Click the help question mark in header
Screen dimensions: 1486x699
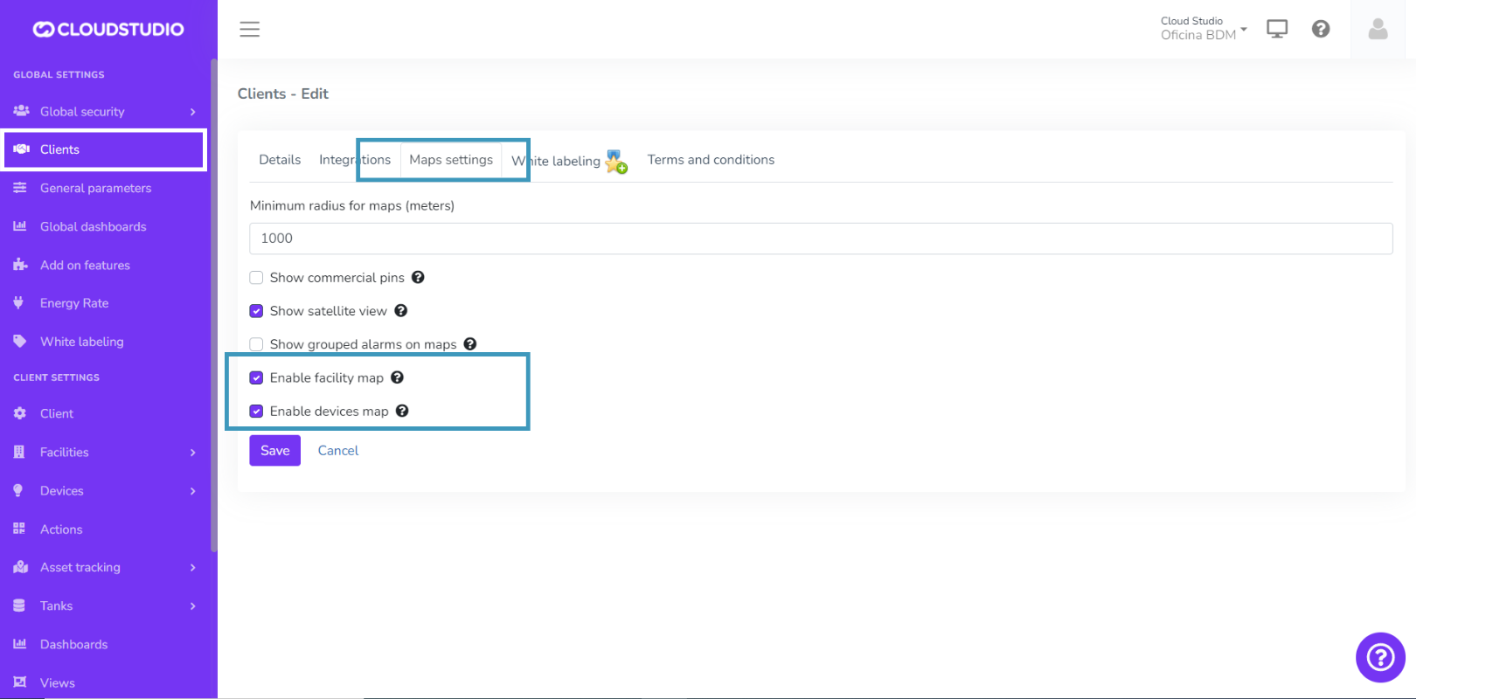pos(1321,29)
